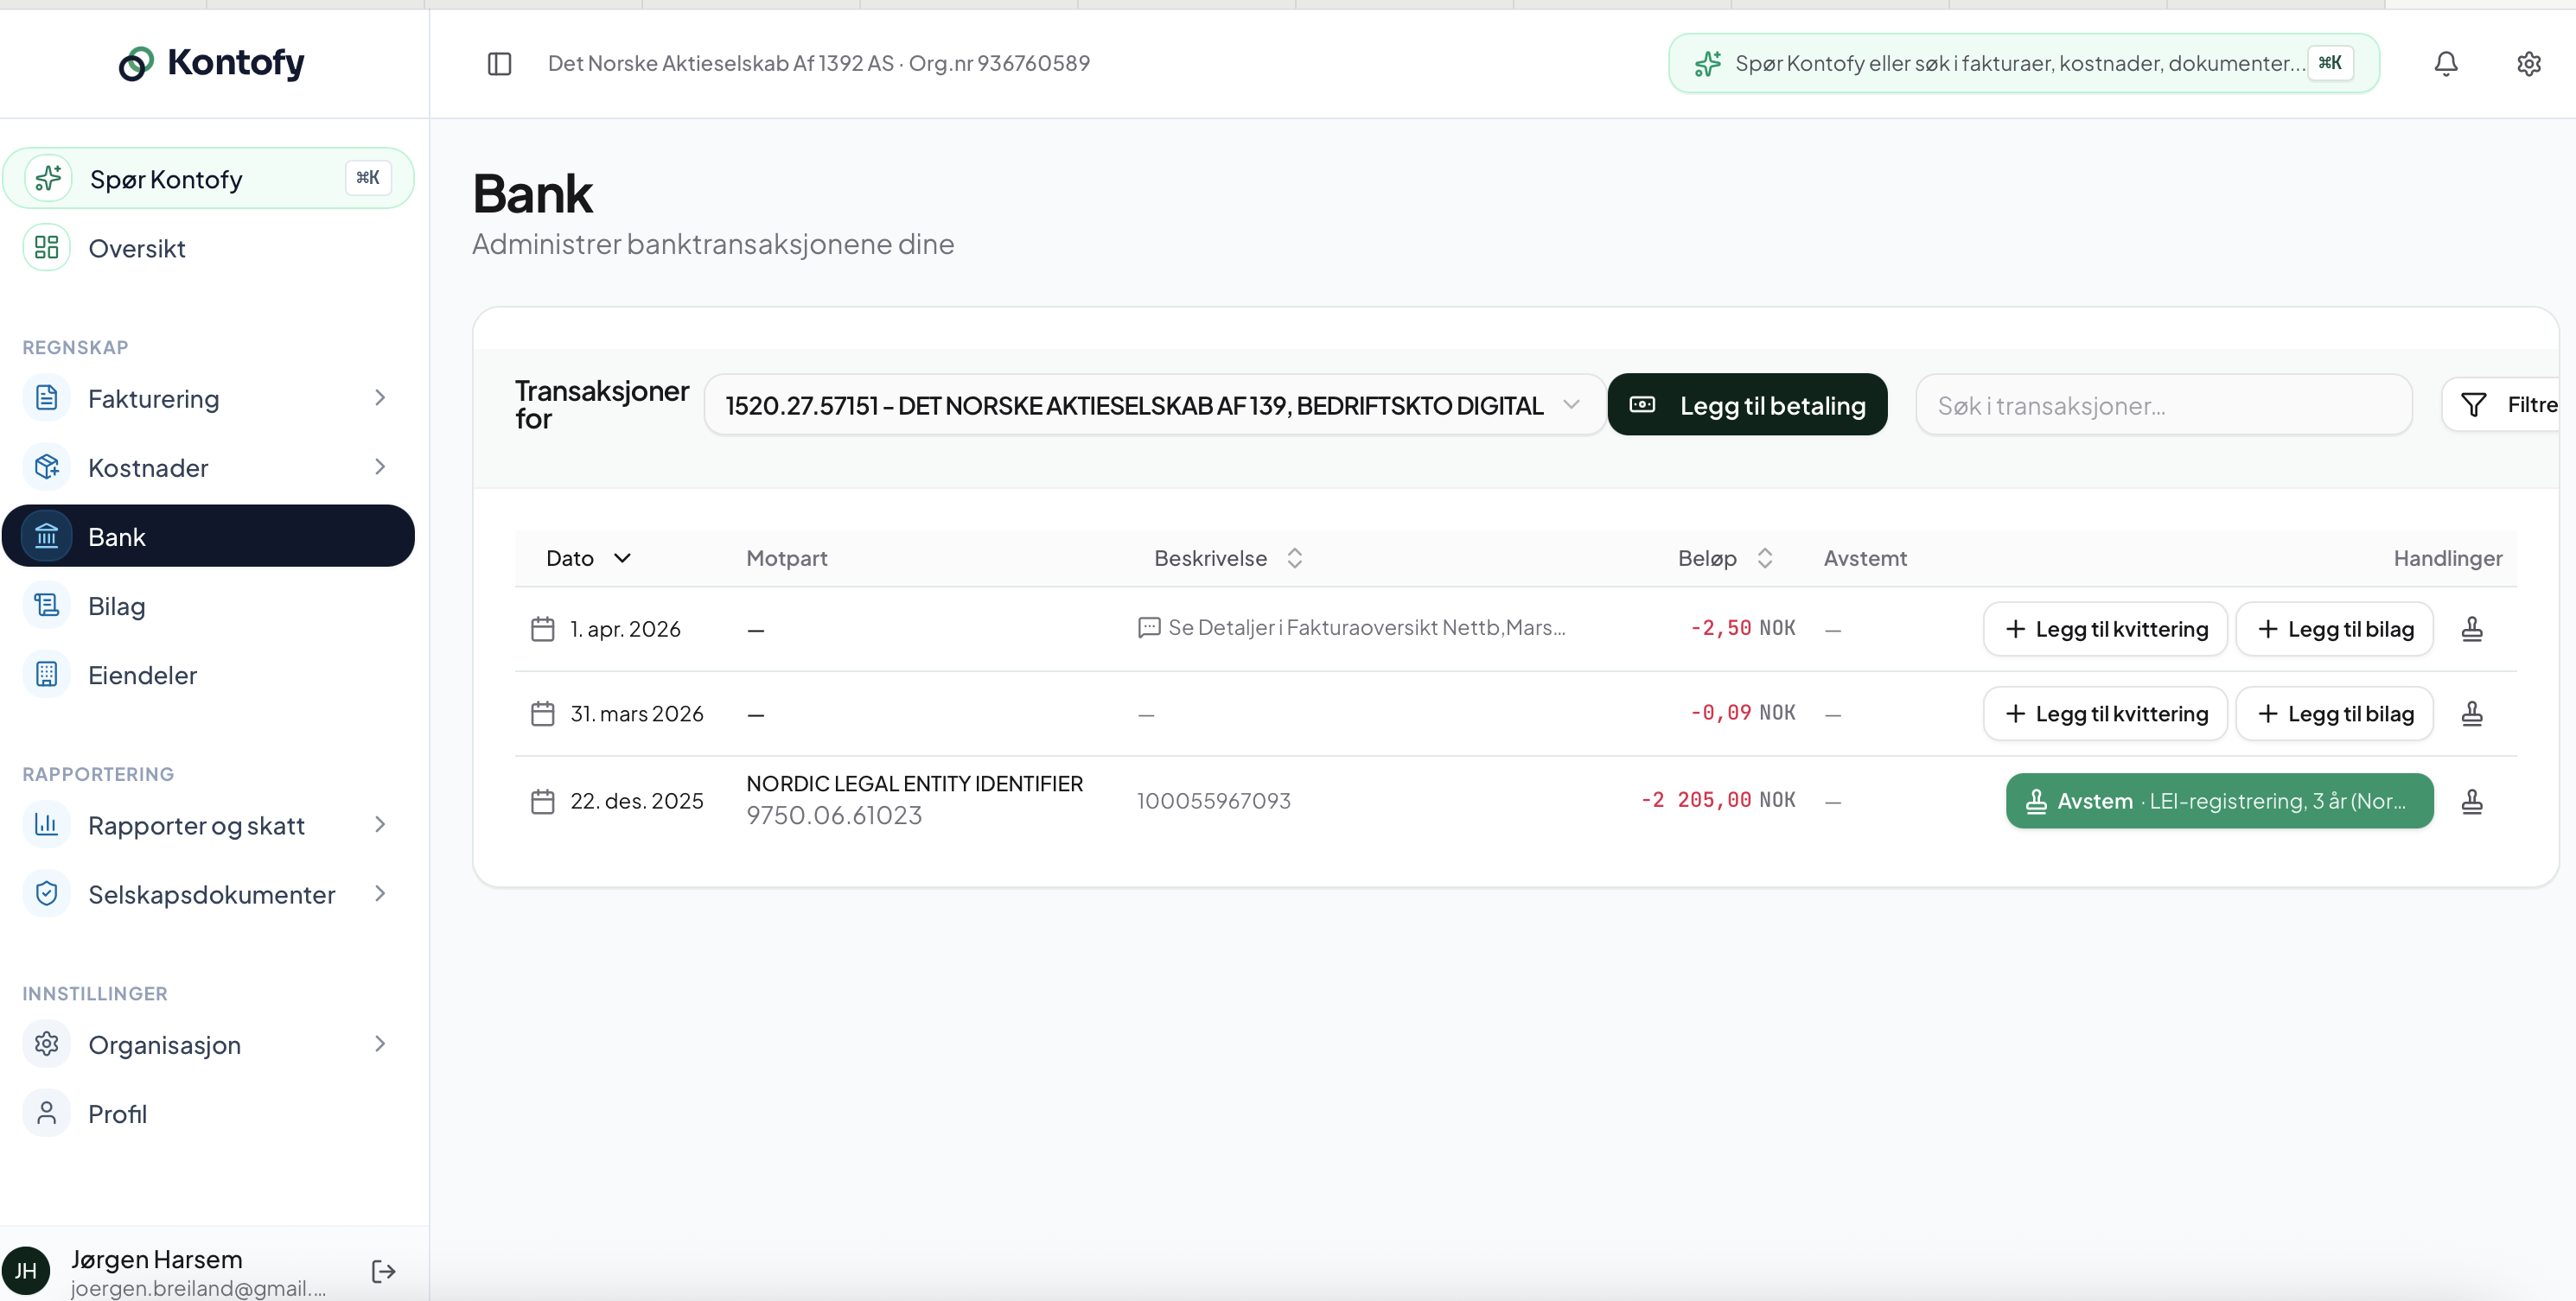Click Legg til bilag for 1. apr. 2026
Screen dimensions: 2576x1301
coord(2334,629)
